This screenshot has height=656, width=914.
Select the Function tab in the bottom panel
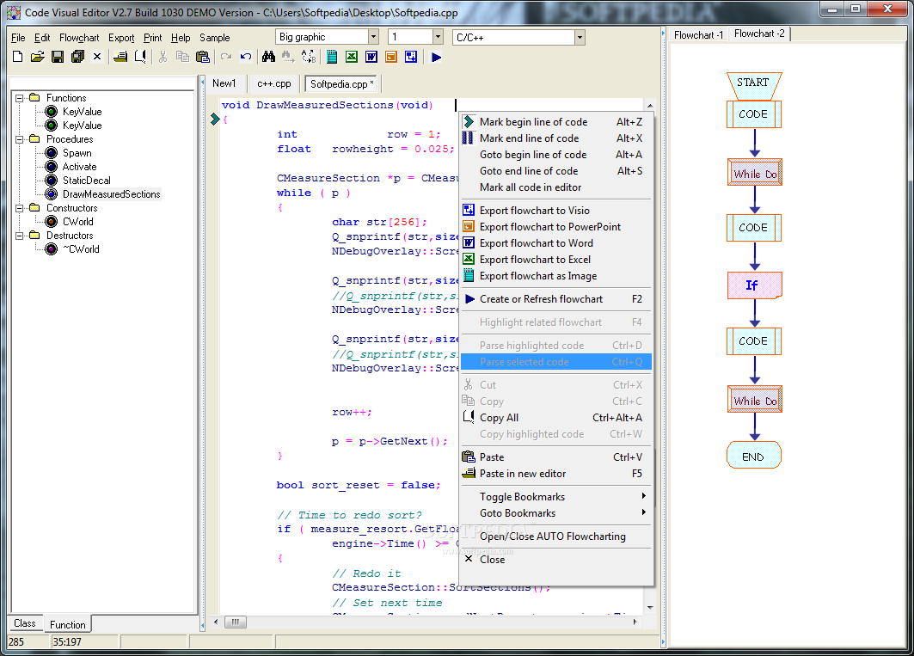tap(68, 624)
